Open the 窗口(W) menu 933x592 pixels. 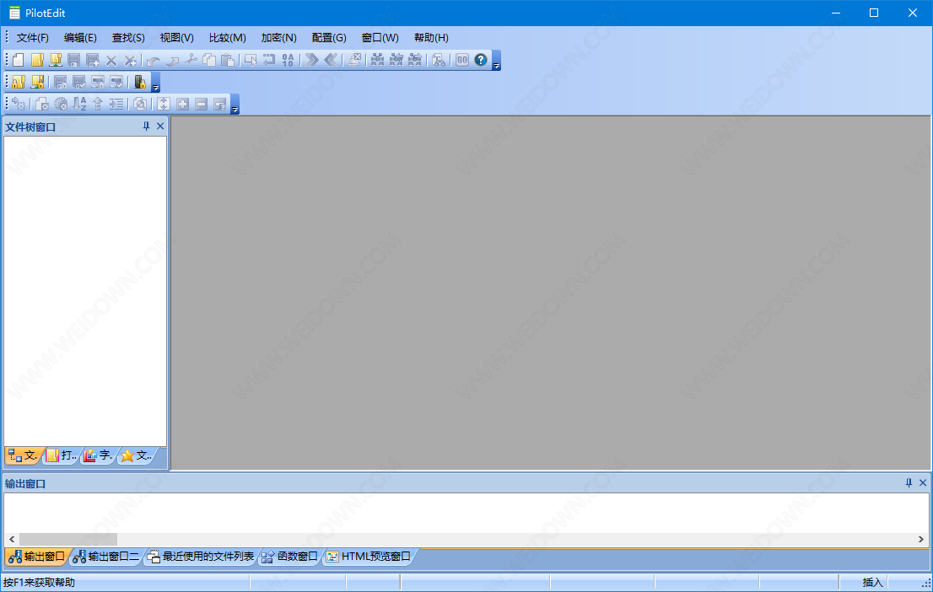click(x=380, y=37)
